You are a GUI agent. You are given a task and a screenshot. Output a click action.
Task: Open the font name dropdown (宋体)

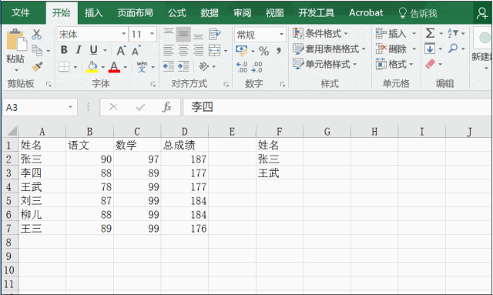[x=123, y=34]
